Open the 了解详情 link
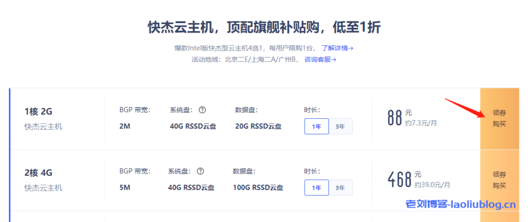The width and height of the screenshot is (528, 222). (x=337, y=48)
